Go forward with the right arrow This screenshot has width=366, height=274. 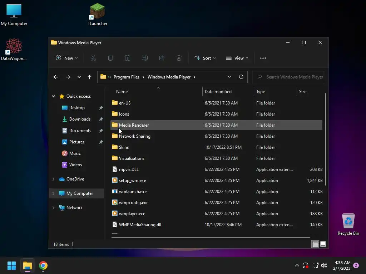click(68, 77)
